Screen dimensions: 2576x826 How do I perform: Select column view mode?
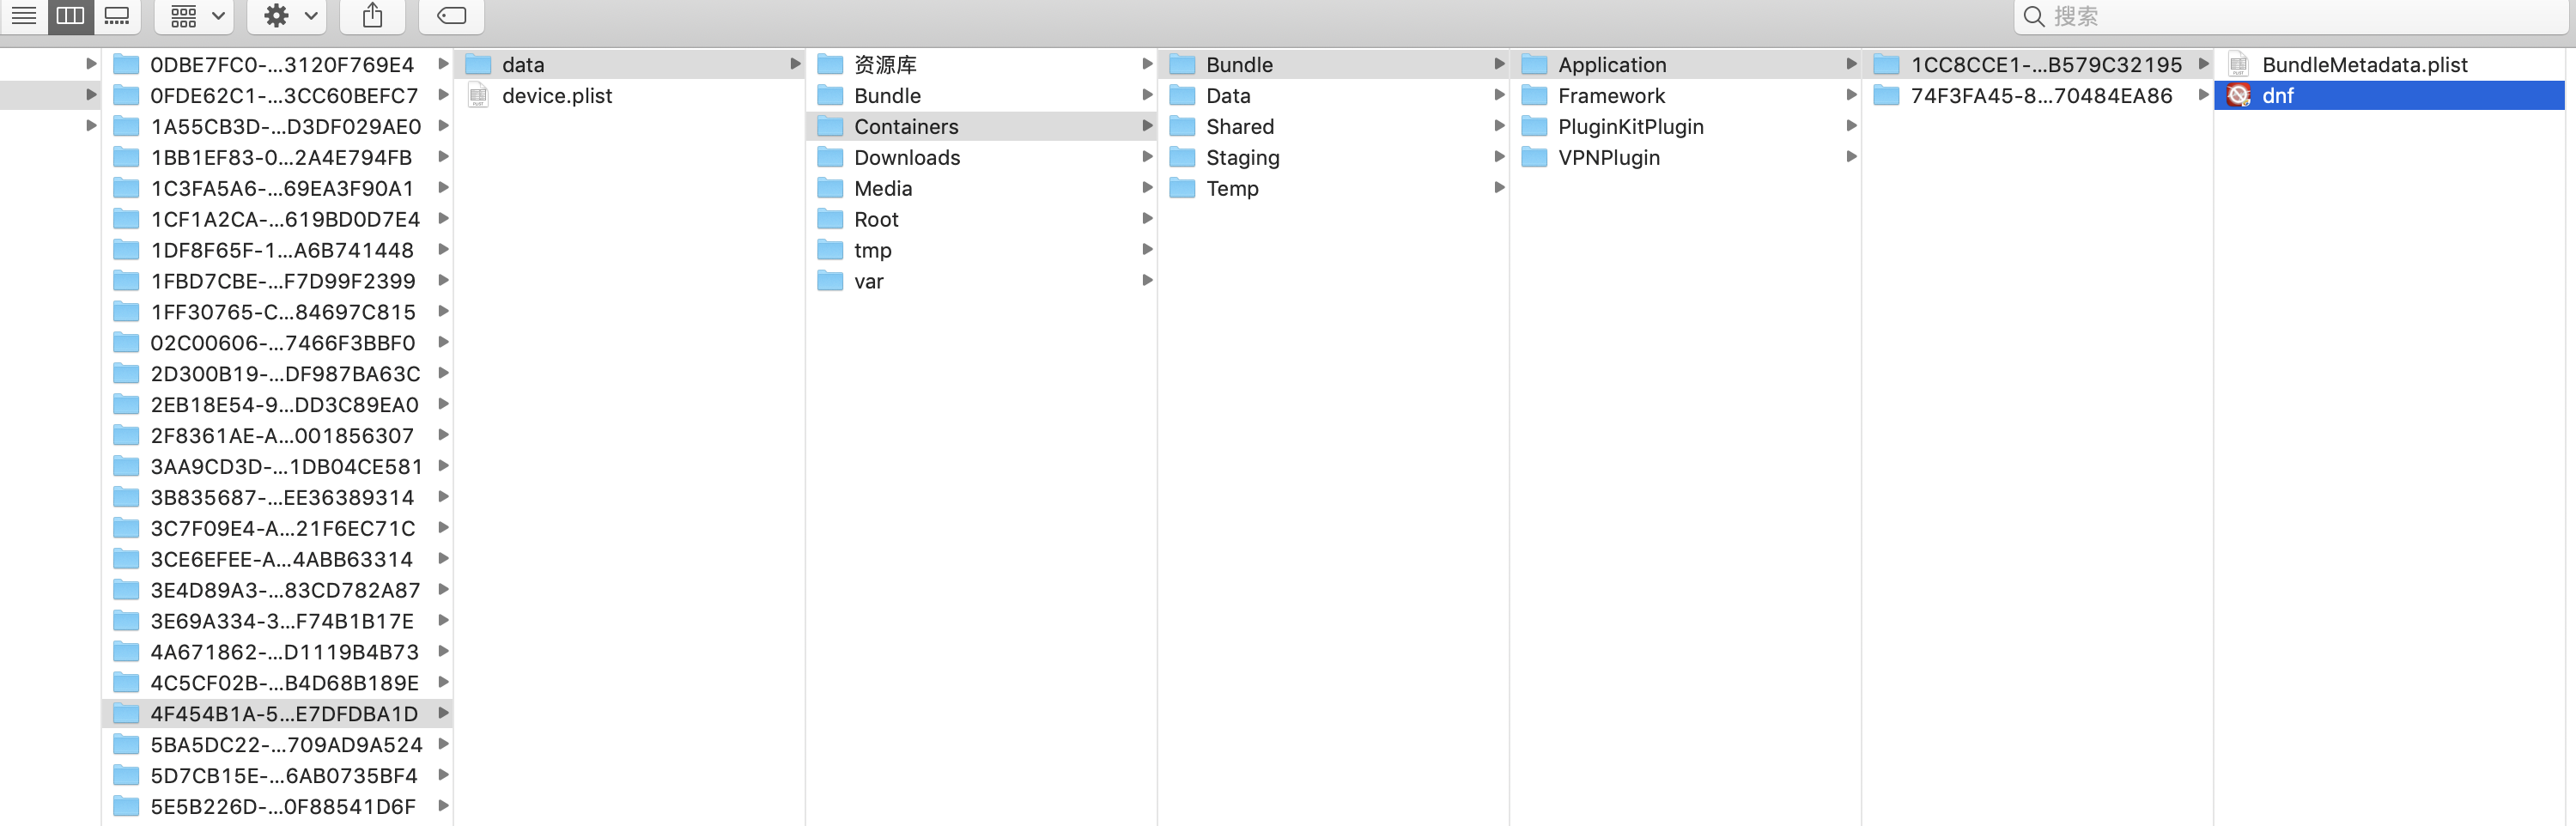[x=70, y=16]
